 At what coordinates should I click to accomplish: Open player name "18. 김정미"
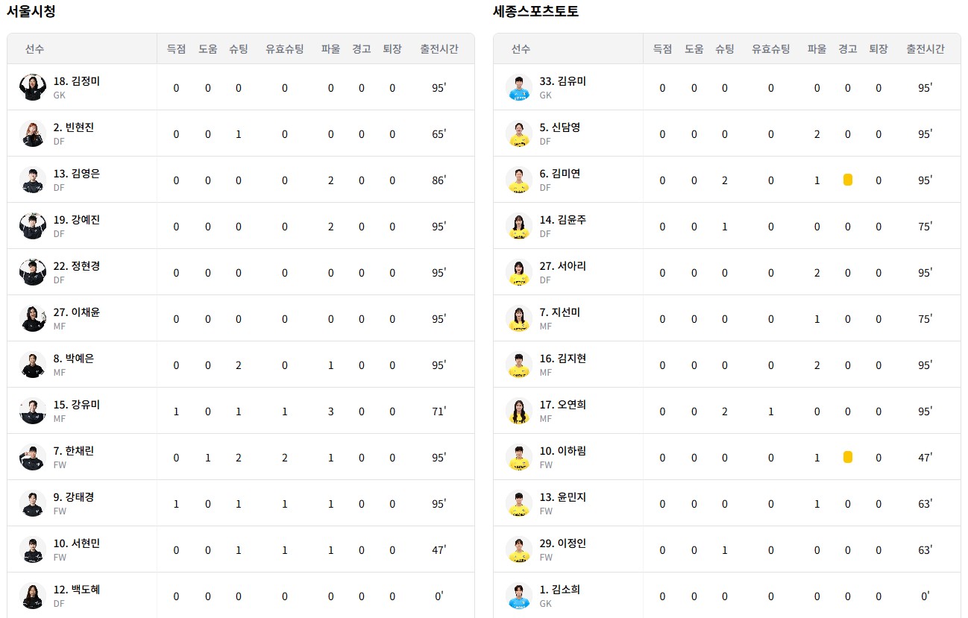click(x=77, y=81)
